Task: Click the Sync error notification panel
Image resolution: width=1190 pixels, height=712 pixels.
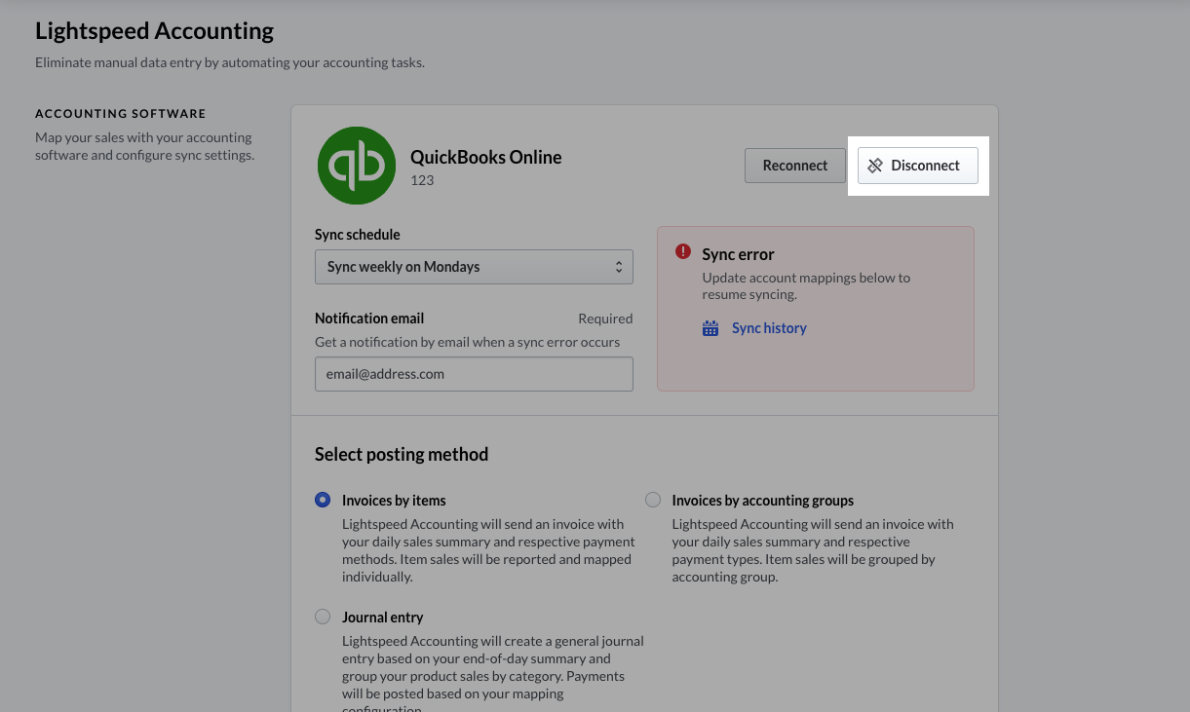Action: click(x=815, y=308)
